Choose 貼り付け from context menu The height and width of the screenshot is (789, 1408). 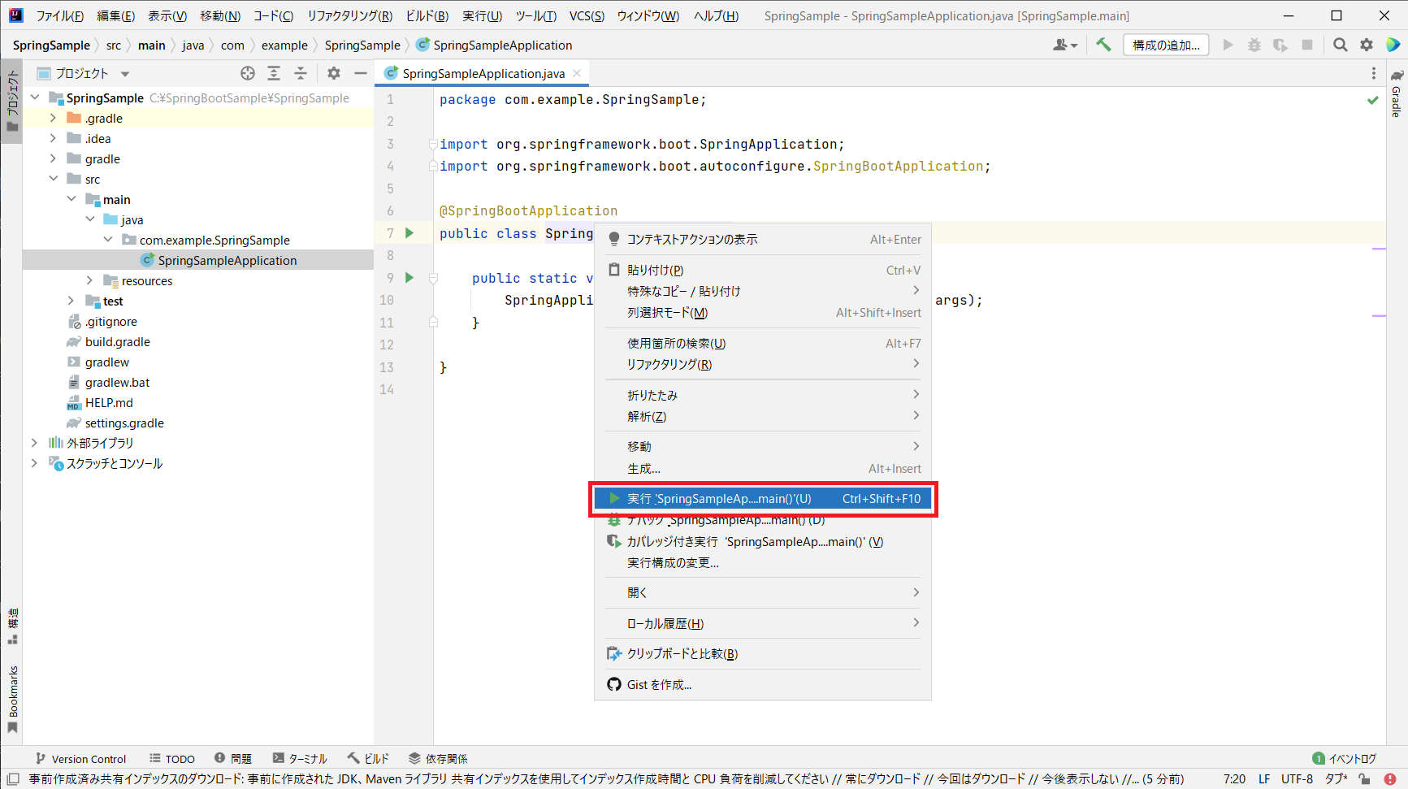point(763,270)
